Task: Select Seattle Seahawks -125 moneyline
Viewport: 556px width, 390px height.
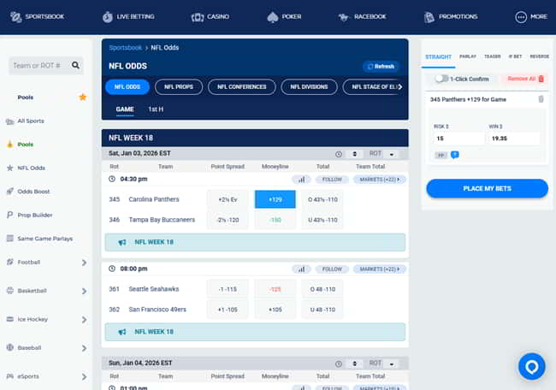Action: coord(275,289)
